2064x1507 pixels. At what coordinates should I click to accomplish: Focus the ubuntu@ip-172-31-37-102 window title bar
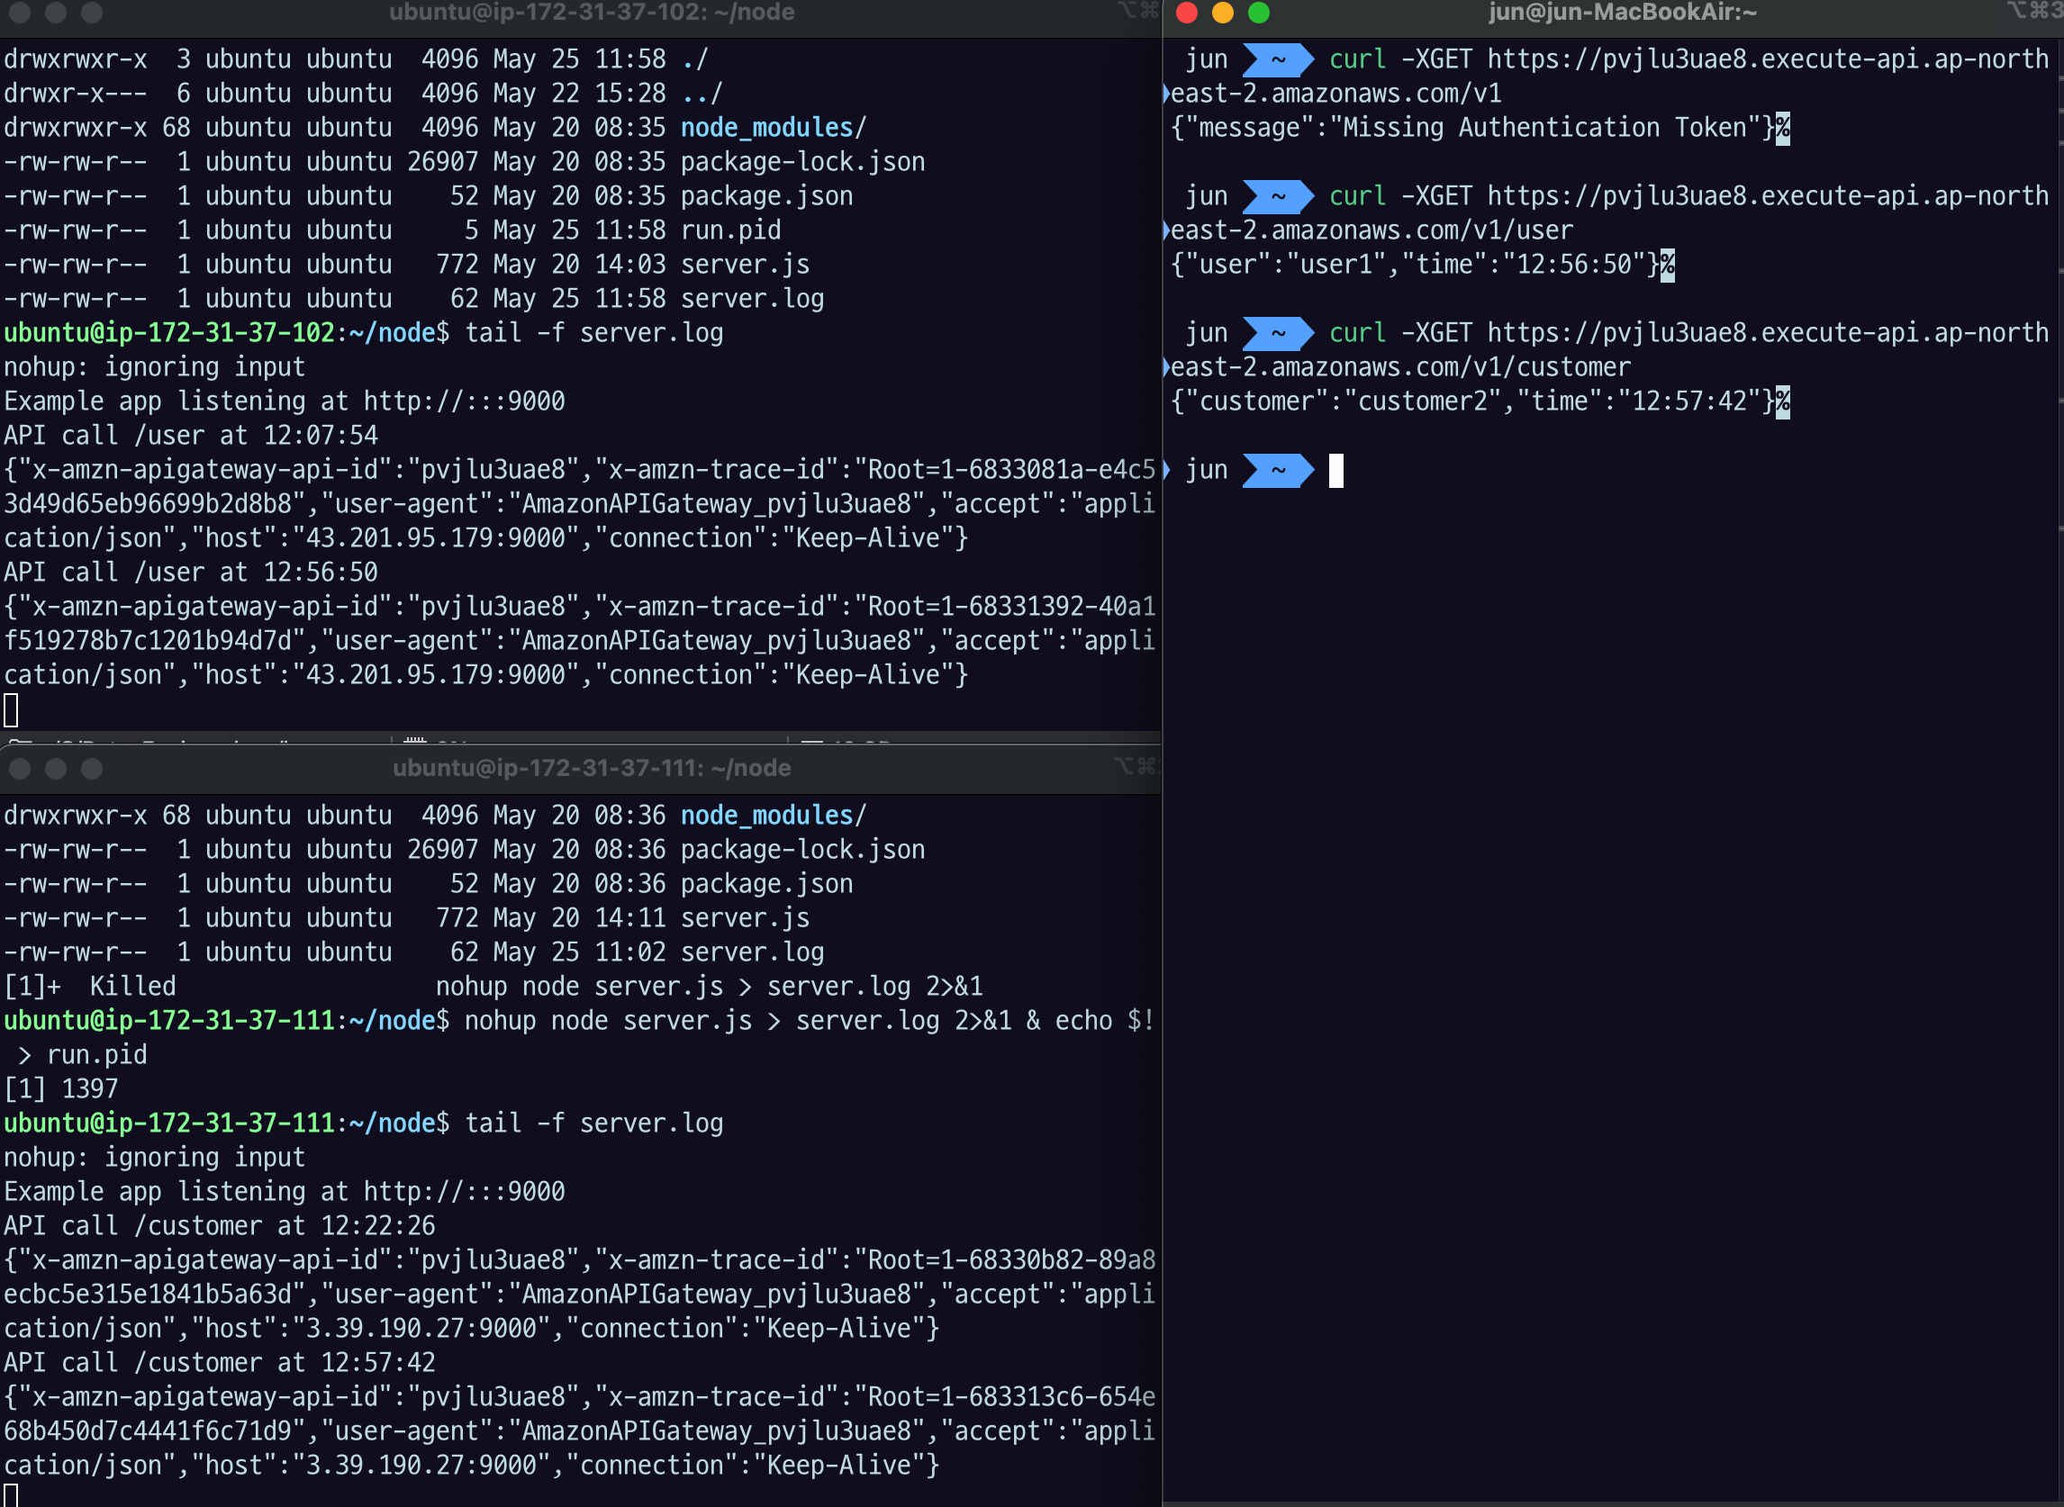point(592,13)
